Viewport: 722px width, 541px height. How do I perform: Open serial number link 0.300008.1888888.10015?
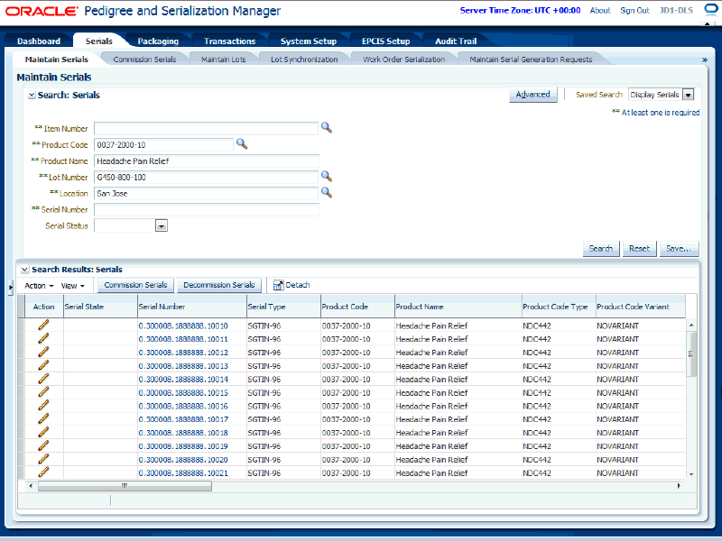[183, 393]
